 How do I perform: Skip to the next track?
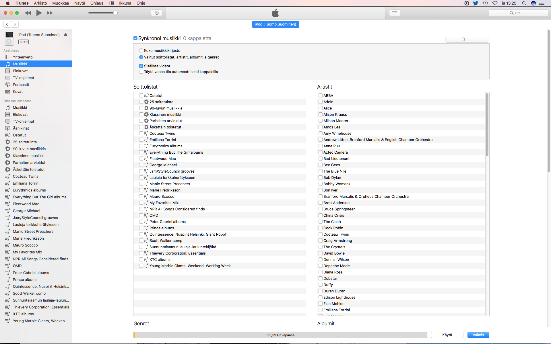50,13
